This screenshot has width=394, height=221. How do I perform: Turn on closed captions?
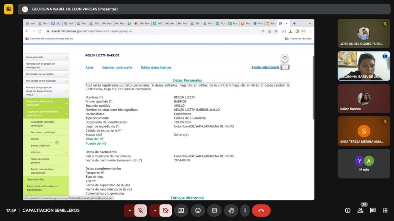[214, 211]
